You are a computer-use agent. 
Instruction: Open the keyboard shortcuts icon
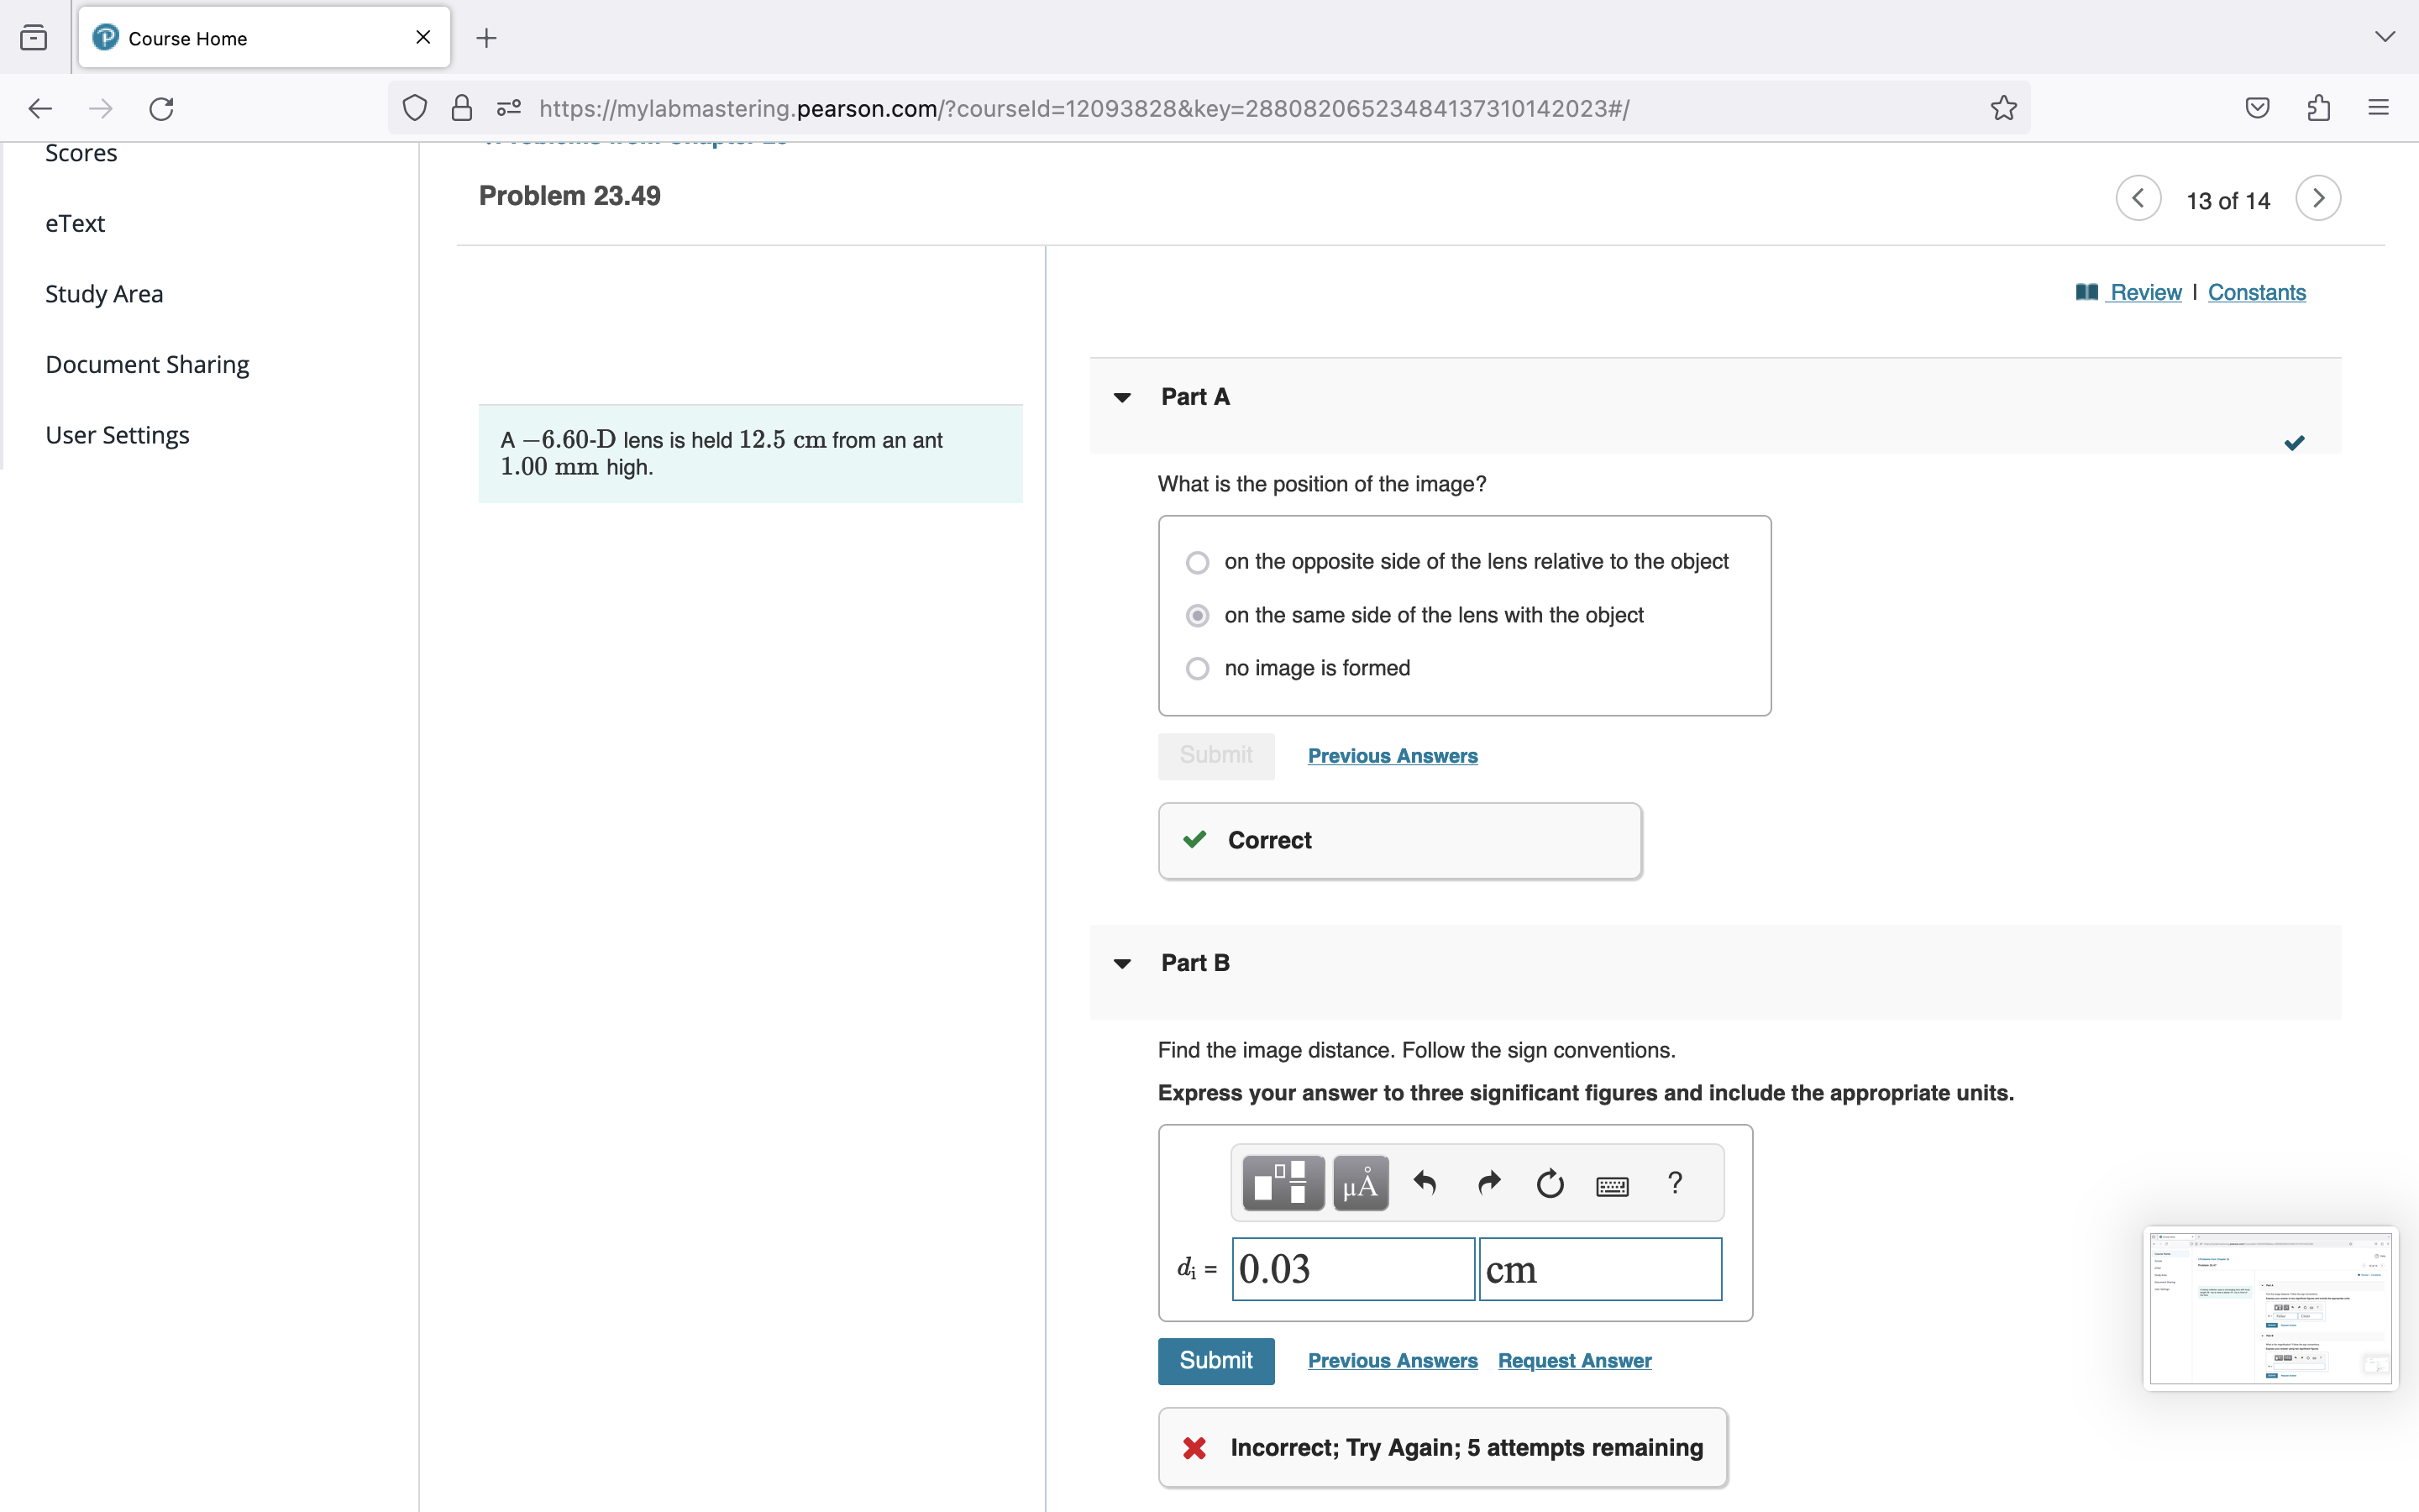(x=1611, y=1184)
